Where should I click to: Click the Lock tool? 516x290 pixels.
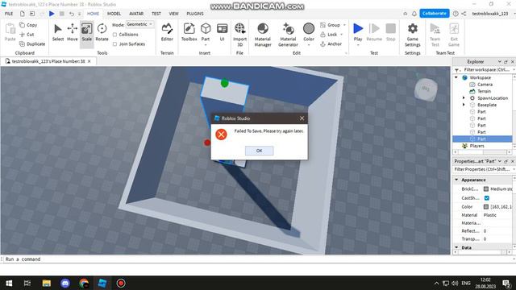(x=329, y=34)
